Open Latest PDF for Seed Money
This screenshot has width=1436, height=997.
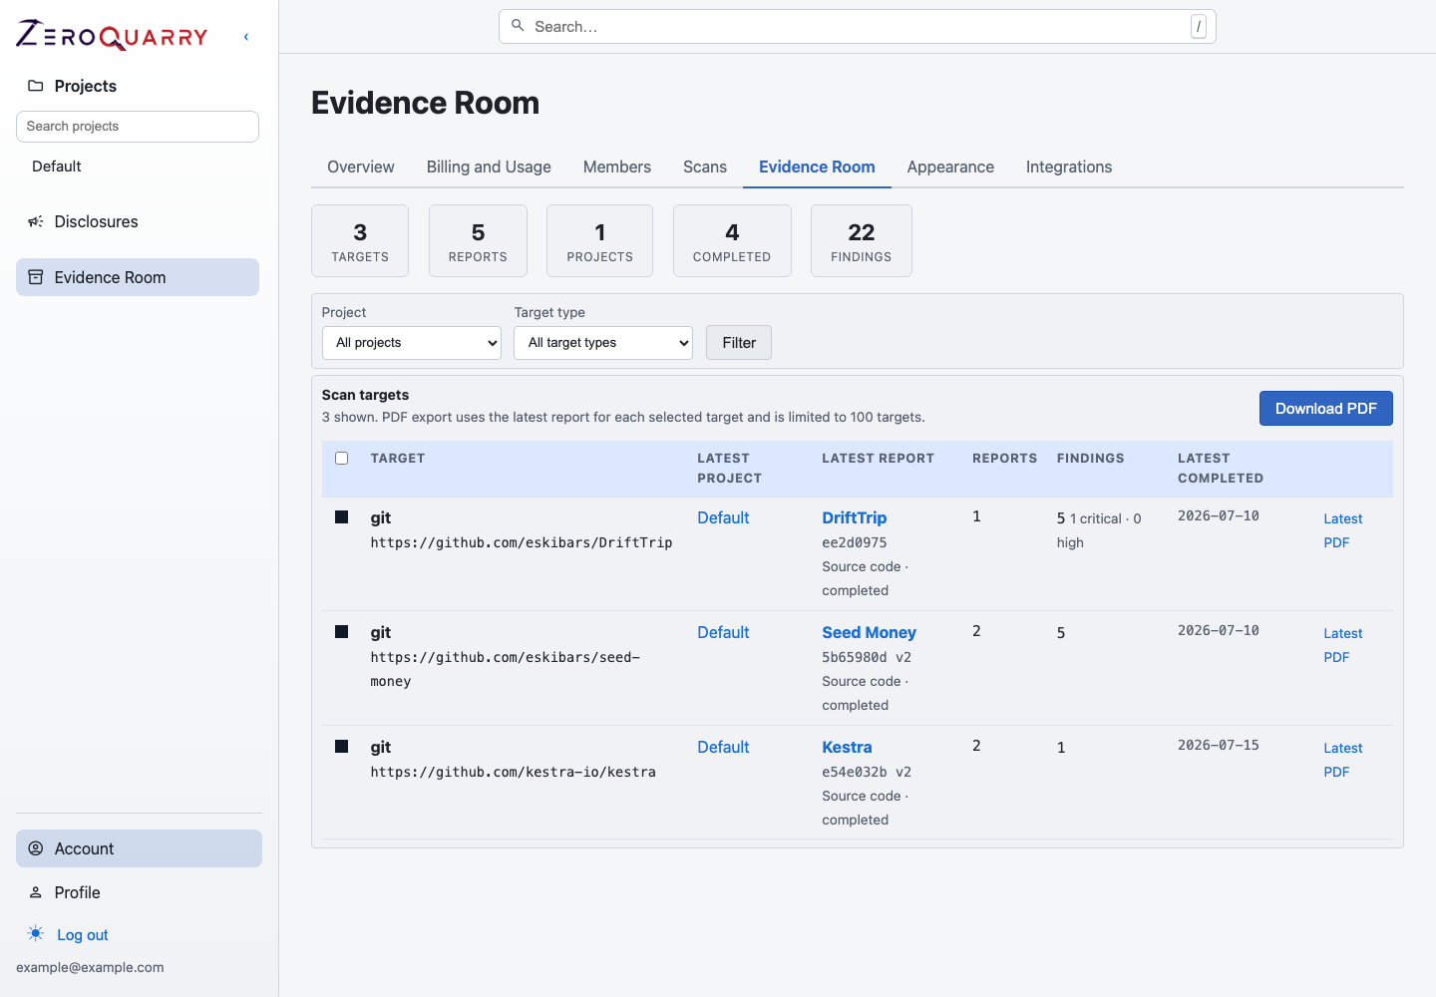[1343, 645]
